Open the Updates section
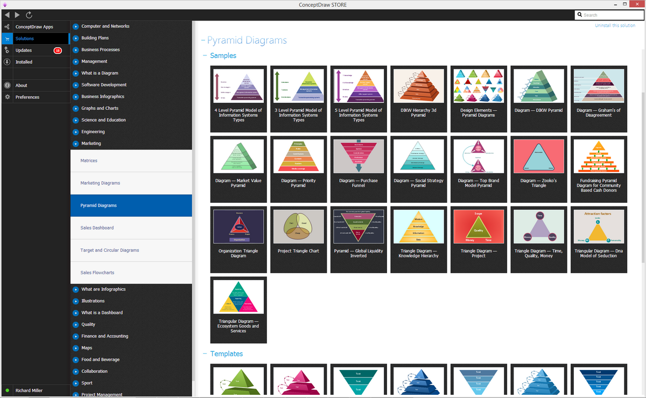Viewport: 646px width, 398px height. tap(35, 51)
